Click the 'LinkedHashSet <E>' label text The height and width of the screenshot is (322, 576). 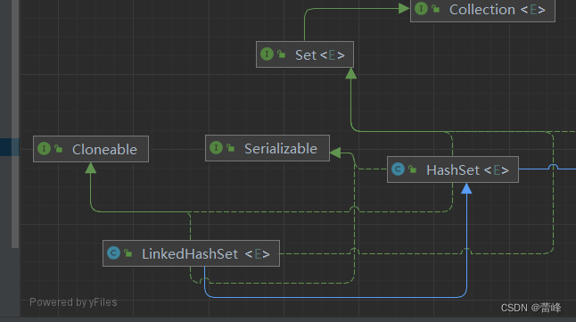[x=206, y=253]
